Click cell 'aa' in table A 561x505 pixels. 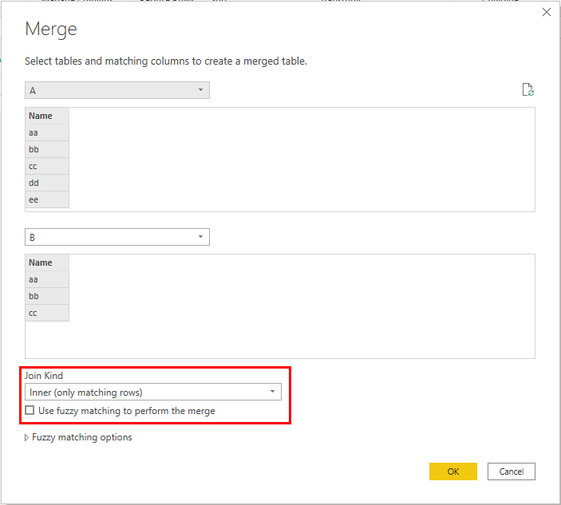47,132
